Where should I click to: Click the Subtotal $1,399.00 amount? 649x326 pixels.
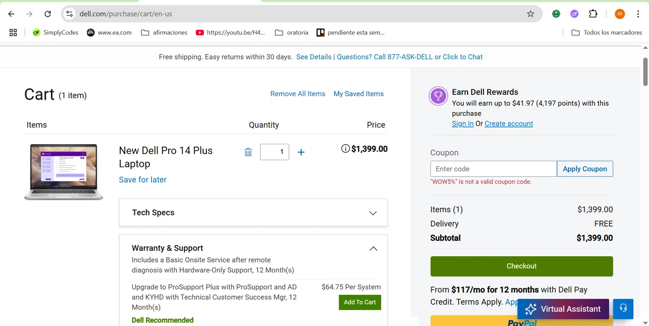click(x=594, y=238)
